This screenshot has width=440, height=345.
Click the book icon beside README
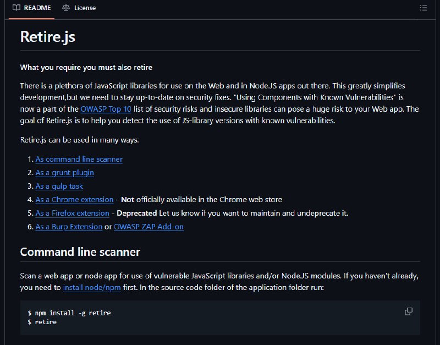tap(16, 8)
